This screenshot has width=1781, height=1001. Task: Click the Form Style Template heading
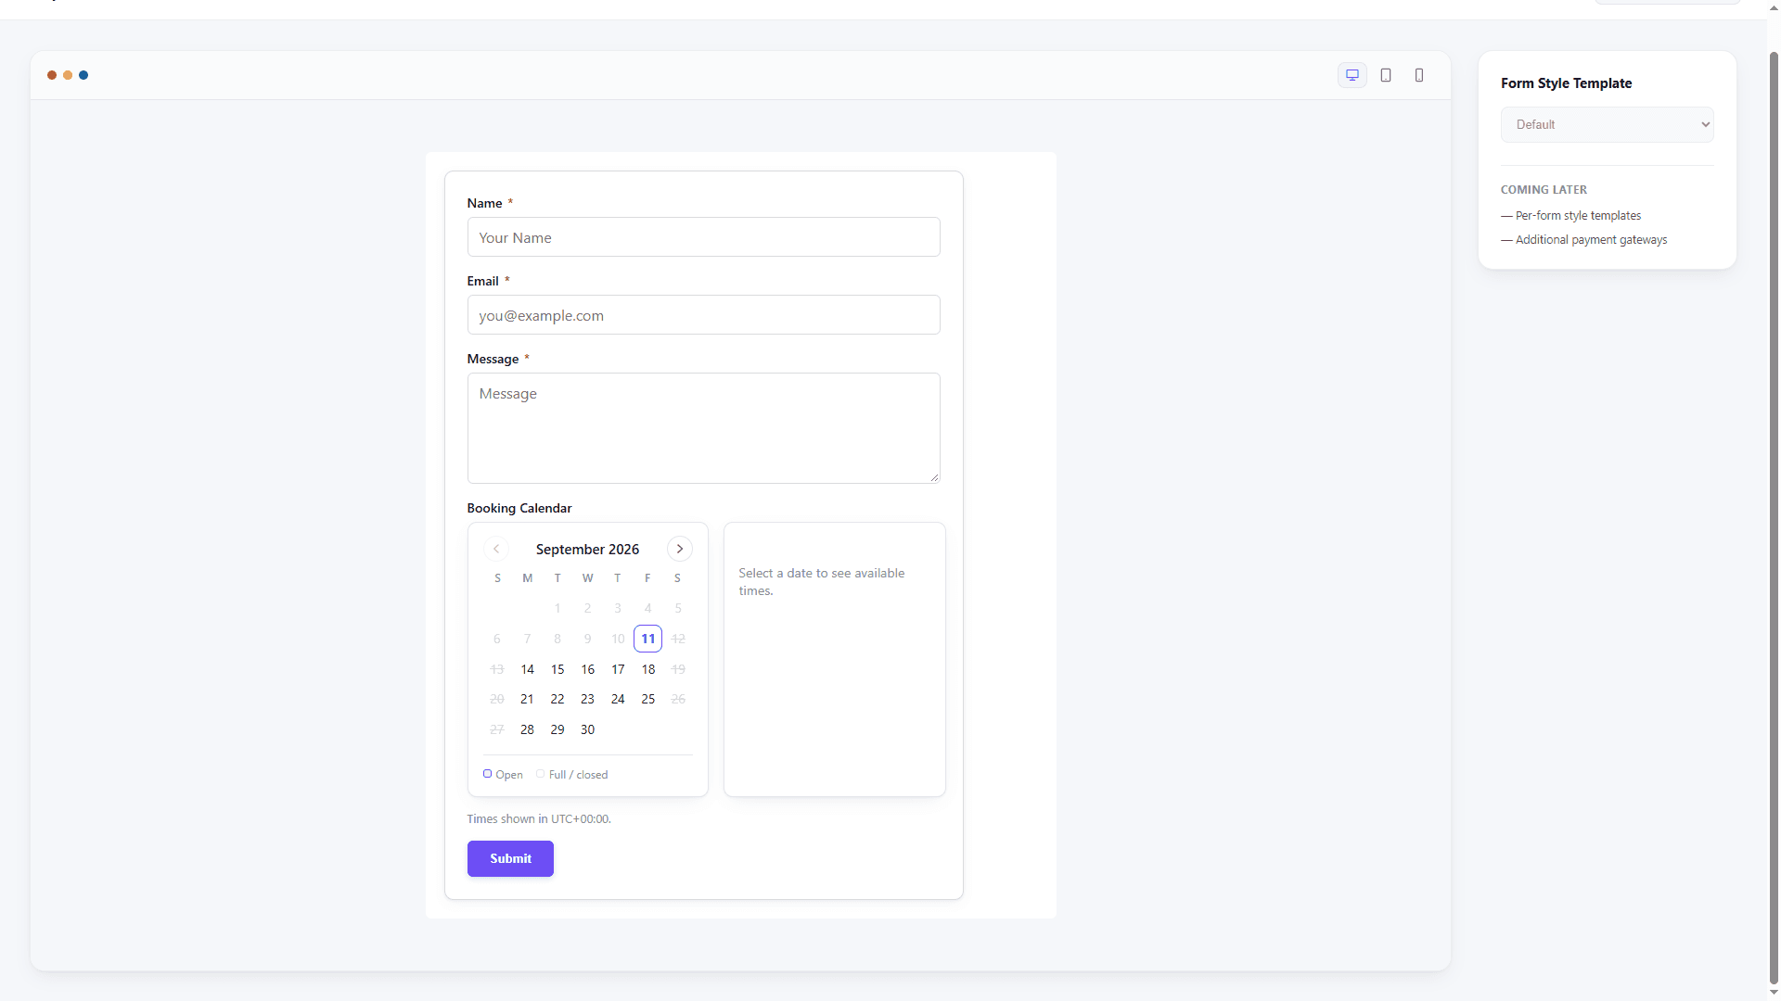click(x=1566, y=83)
